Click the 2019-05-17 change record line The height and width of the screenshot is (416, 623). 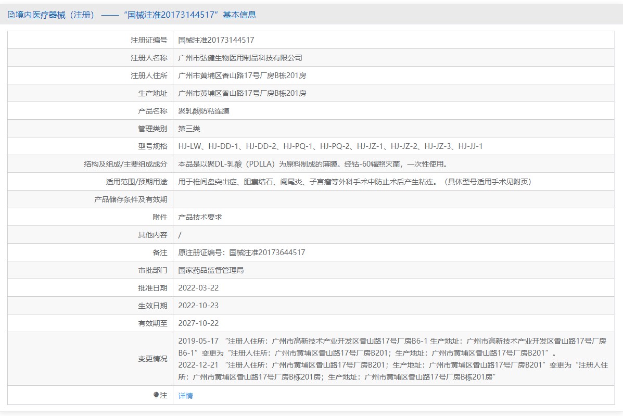tap(392, 347)
